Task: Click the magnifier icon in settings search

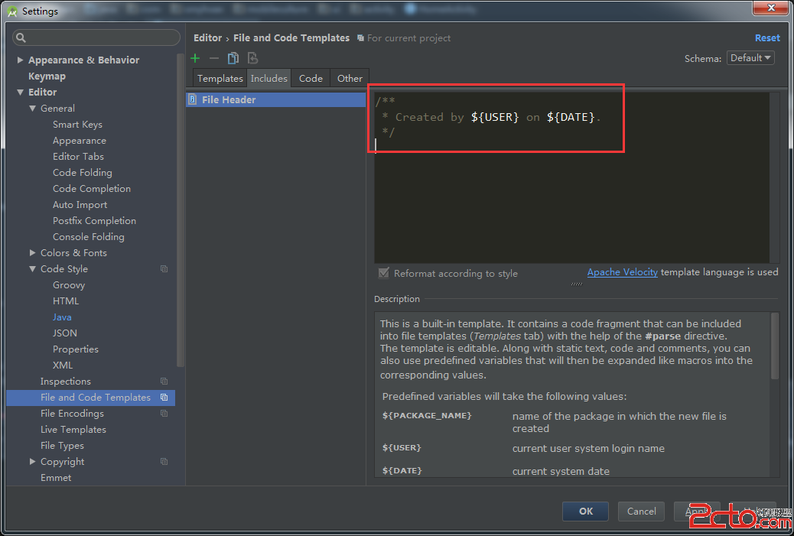Action: 21,37
